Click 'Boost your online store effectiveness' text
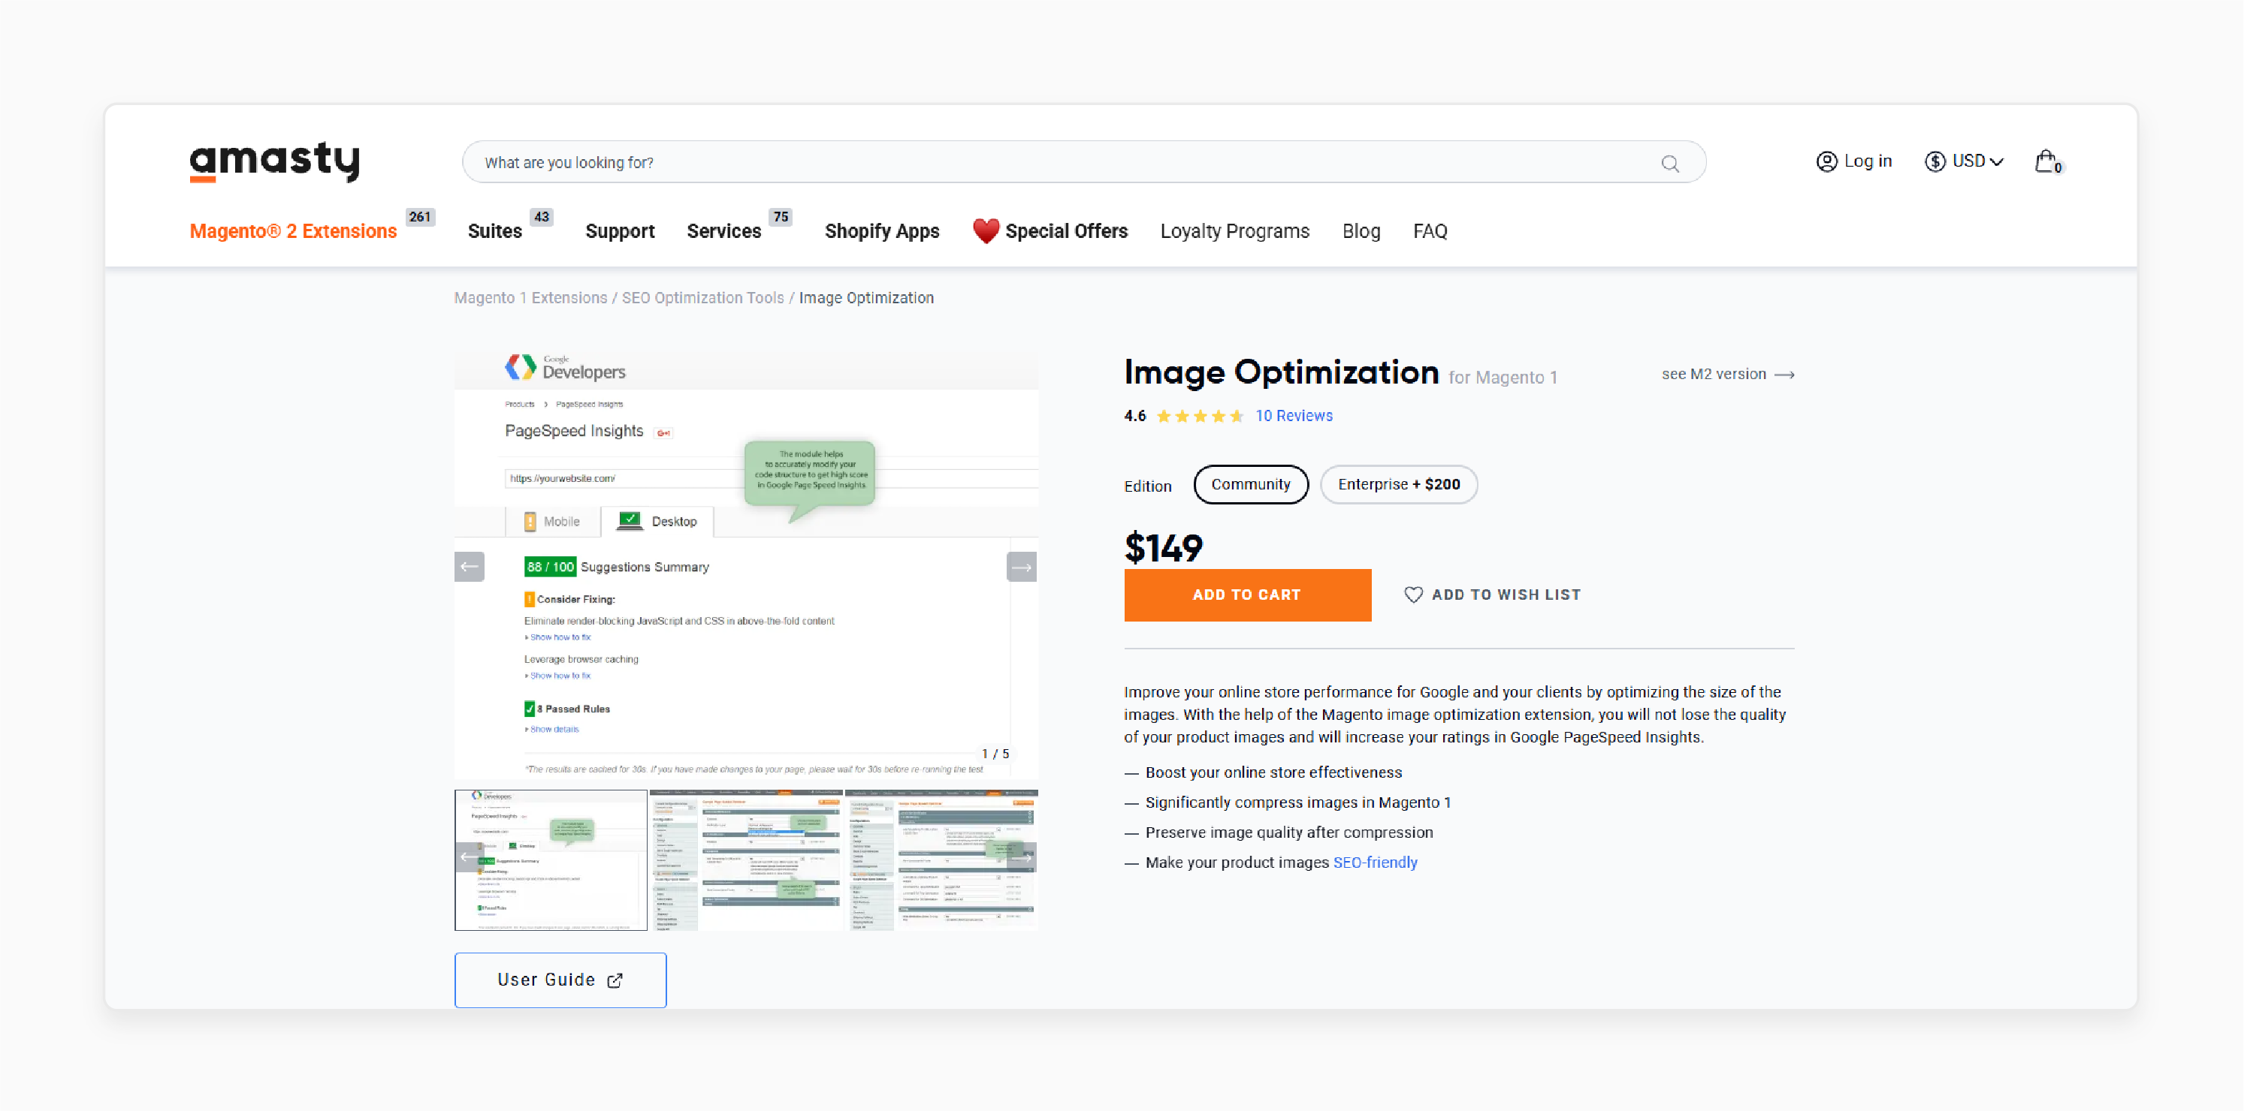 [x=1273, y=773]
